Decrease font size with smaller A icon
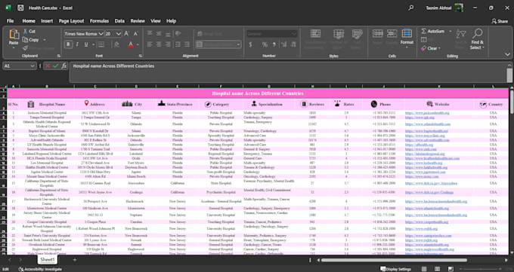 point(136,34)
